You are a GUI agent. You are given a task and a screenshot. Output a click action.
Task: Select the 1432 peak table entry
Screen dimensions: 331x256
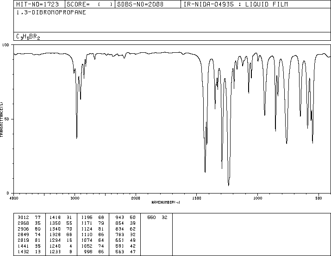(x=29, y=251)
